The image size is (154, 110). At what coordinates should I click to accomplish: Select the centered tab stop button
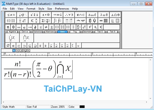18,51
